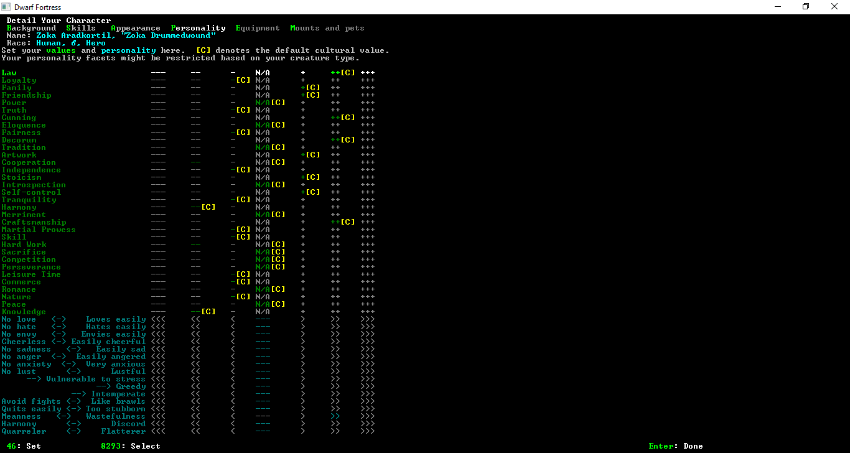The height and width of the screenshot is (453, 850).
Task: Set Family value to --- level
Action: coord(158,88)
